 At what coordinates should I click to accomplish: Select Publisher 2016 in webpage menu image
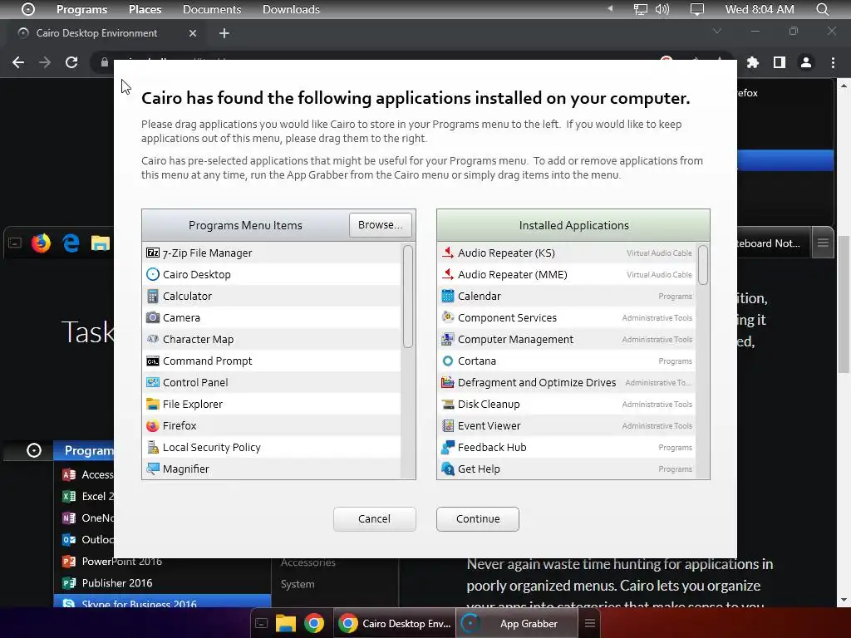point(116,582)
